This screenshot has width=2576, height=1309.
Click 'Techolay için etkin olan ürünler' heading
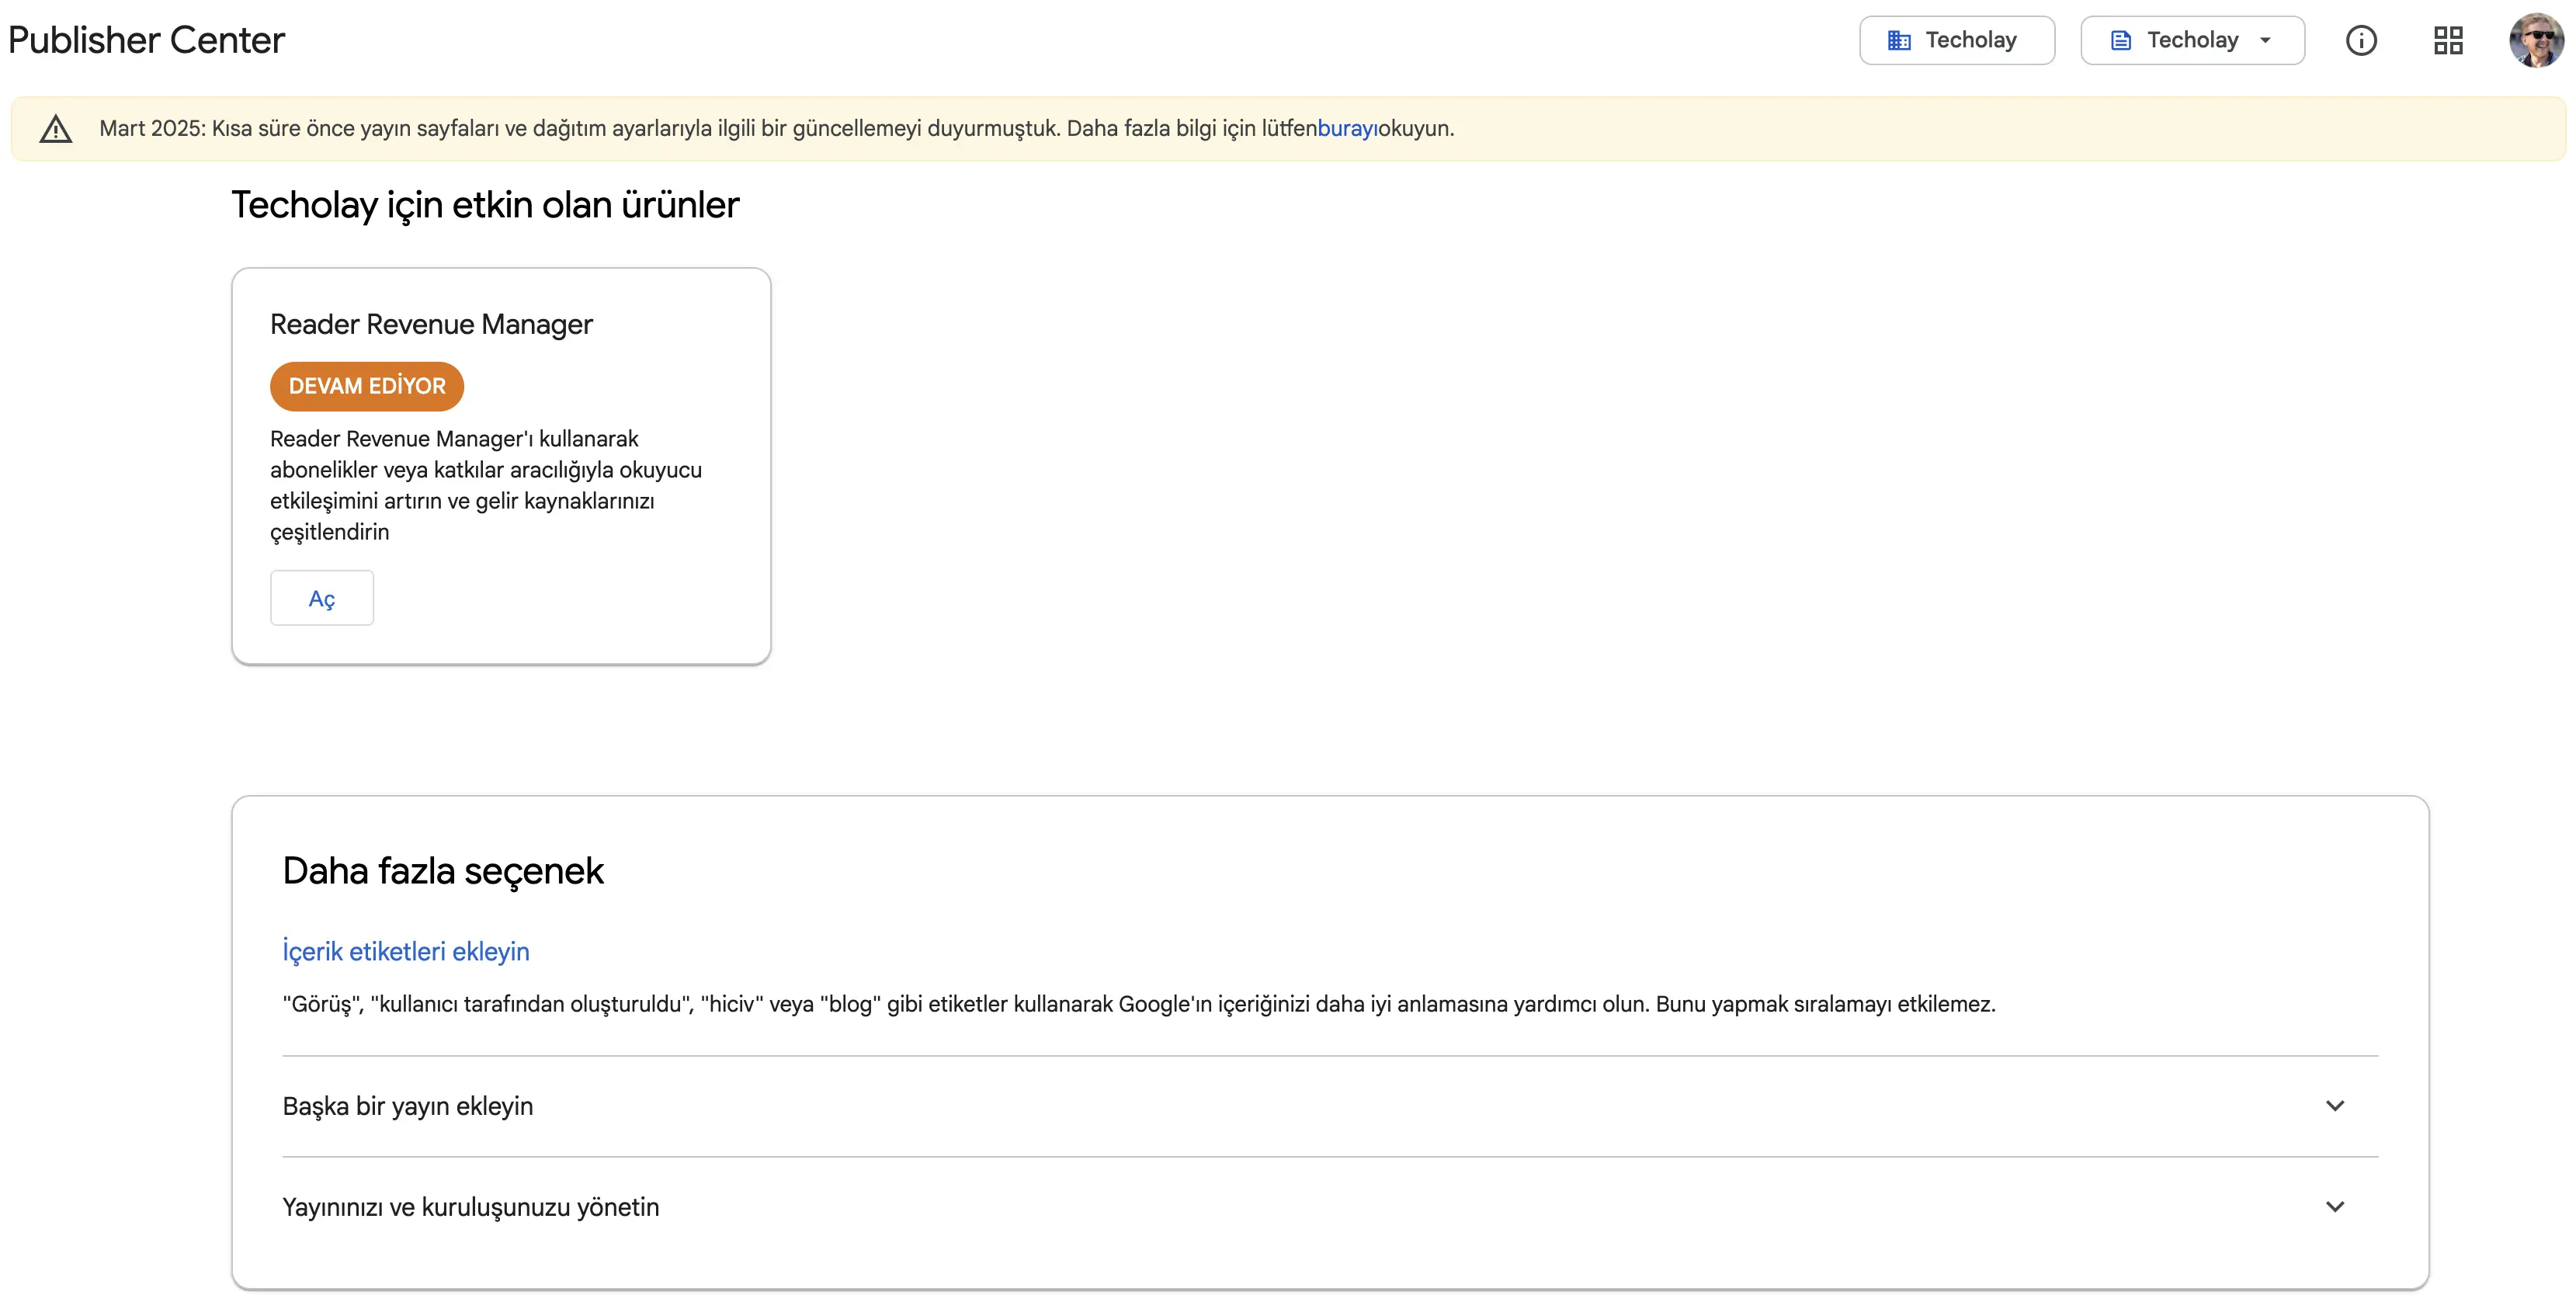click(485, 205)
